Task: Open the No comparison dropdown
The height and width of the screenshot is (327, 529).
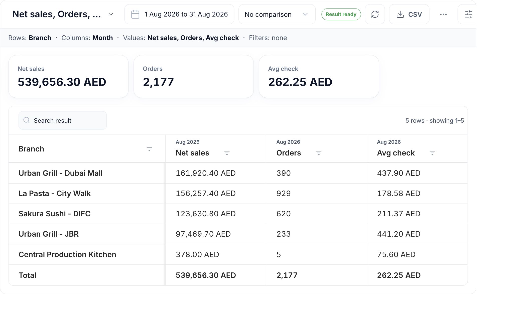Action: click(x=277, y=14)
